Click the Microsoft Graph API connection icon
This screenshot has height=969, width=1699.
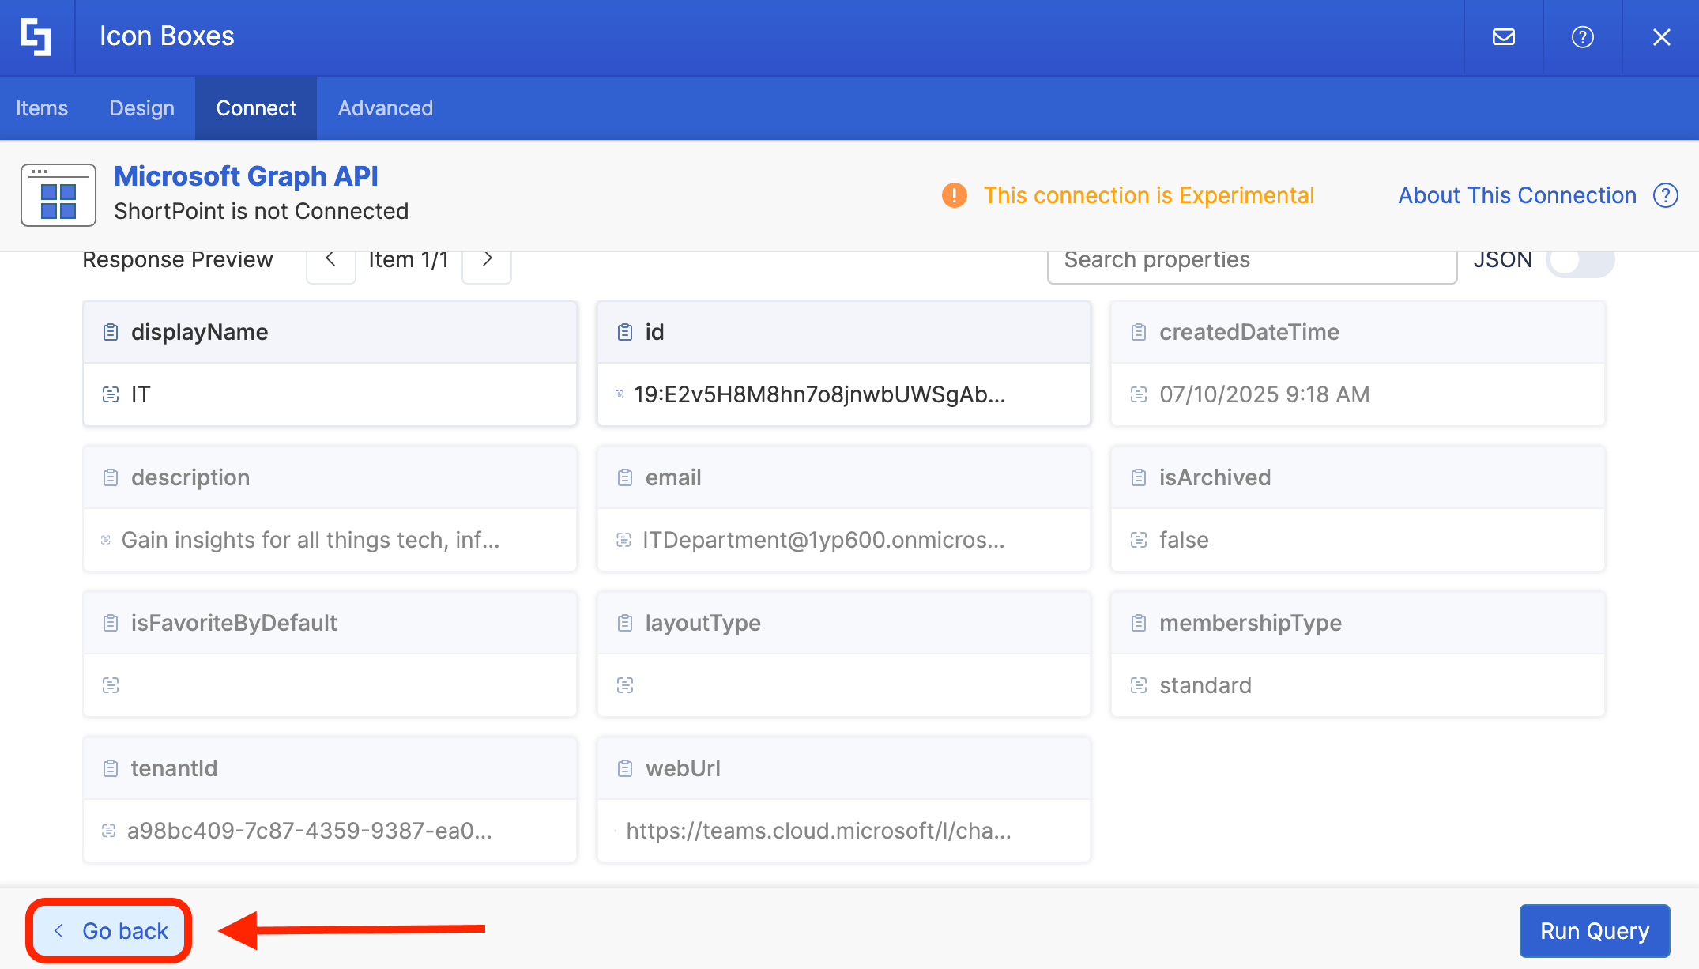click(58, 195)
